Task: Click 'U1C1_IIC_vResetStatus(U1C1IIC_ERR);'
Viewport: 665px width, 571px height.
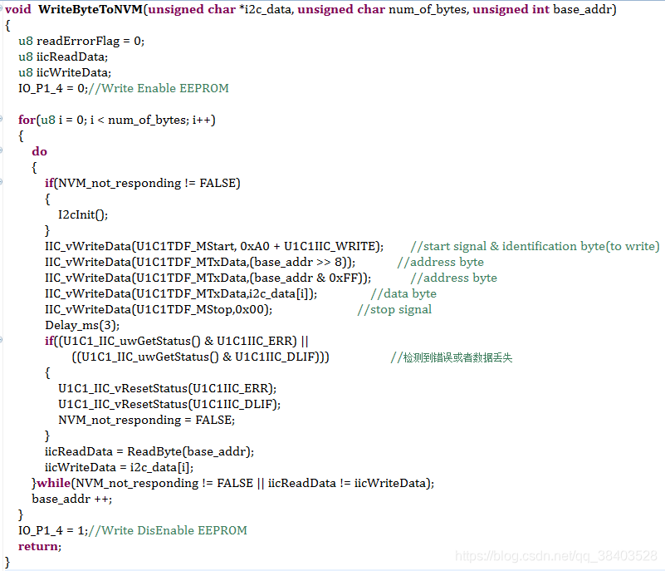Action: coord(167,388)
